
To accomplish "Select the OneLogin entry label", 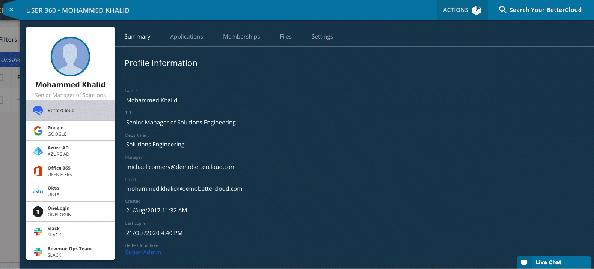I will click(59, 211).
